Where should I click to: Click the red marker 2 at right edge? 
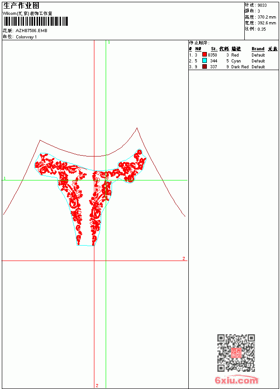[184, 258]
